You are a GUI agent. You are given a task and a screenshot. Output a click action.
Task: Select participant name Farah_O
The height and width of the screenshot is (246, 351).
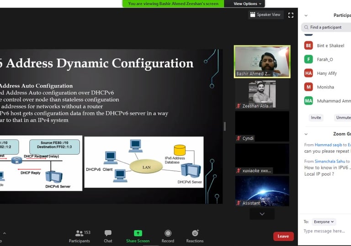tap(325, 59)
